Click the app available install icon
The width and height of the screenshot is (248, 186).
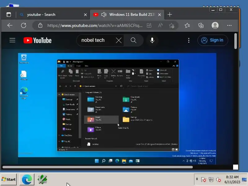[149, 25]
